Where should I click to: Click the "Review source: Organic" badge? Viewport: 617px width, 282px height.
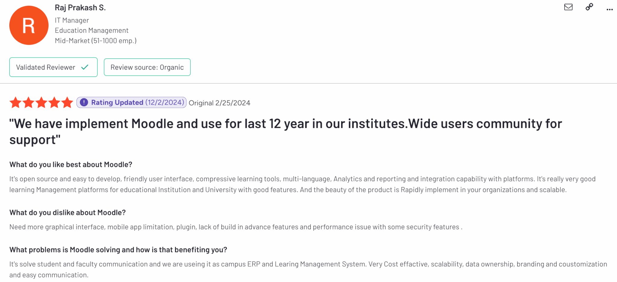147,67
